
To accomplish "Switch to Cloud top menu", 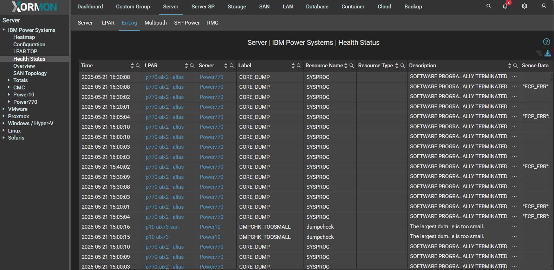I will (x=384, y=7).
